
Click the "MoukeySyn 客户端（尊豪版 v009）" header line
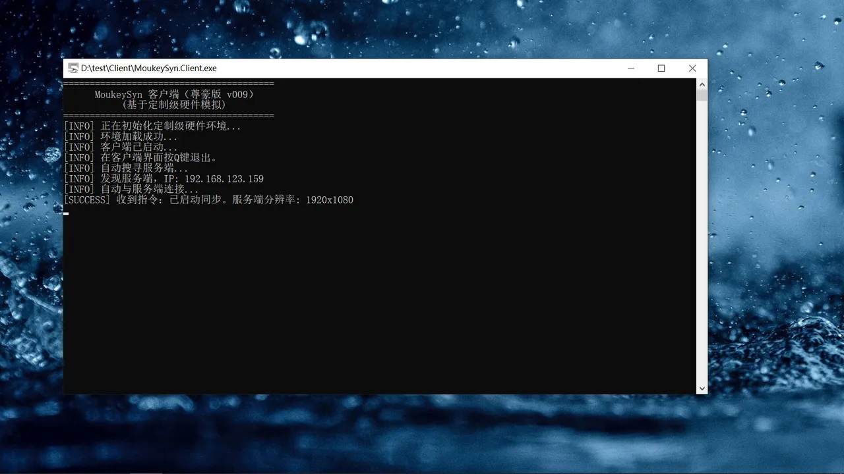(x=174, y=95)
